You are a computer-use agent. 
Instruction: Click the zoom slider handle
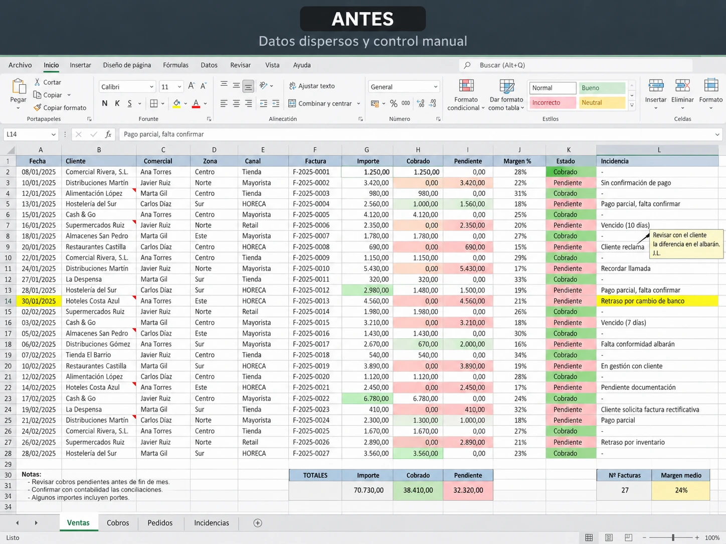click(x=673, y=537)
